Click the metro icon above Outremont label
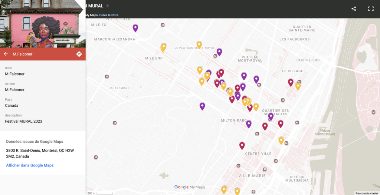Viewport: 380px width, 195px height. 107,76
